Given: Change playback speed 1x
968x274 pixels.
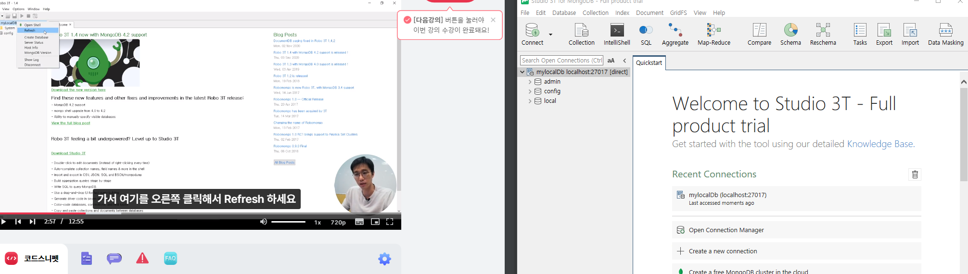Looking at the screenshot, I should [x=318, y=222].
